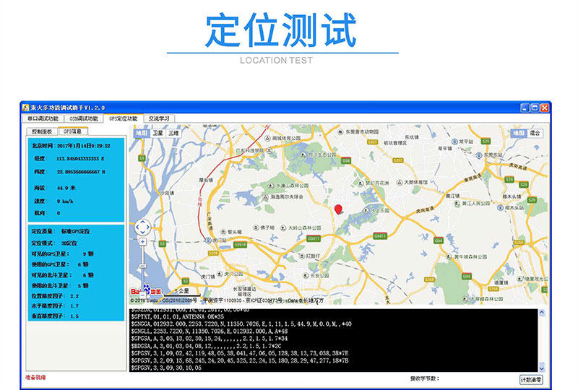Click the $GPGSA sentence line in the log
Image resolution: width=578 pixels, height=390 pixels.
pos(209,339)
